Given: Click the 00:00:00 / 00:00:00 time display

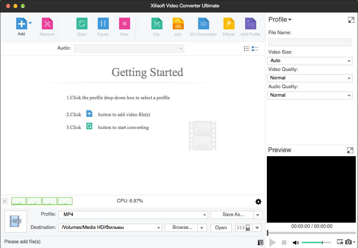Looking at the screenshot, I should click(312, 226).
